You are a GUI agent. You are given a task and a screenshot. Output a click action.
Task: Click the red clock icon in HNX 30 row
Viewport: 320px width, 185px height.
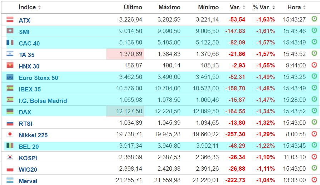click(x=314, y=65)
